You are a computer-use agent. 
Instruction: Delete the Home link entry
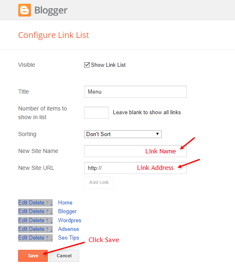point(37,203)
